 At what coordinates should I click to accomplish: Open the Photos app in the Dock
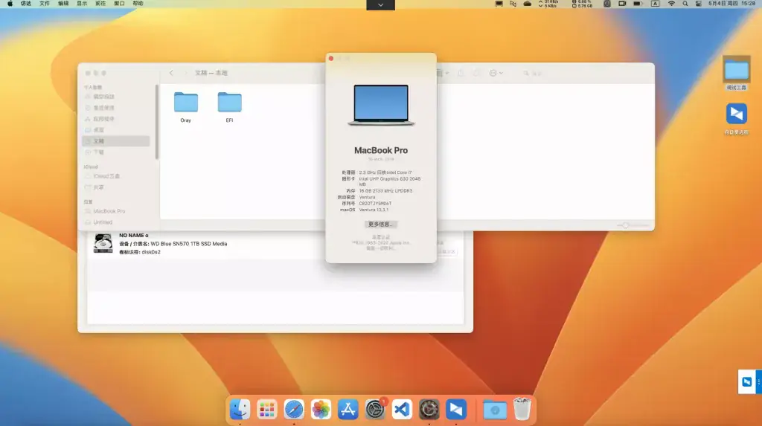[x=321, y=410]
